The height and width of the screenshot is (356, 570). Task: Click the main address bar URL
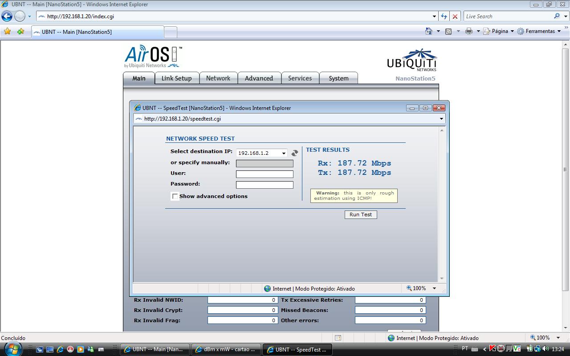[81, 16]
